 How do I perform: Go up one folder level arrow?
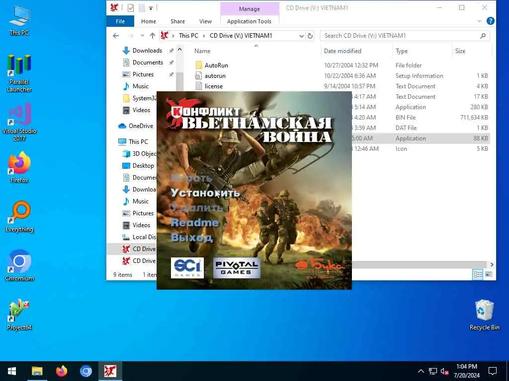(x=152, y=36)
